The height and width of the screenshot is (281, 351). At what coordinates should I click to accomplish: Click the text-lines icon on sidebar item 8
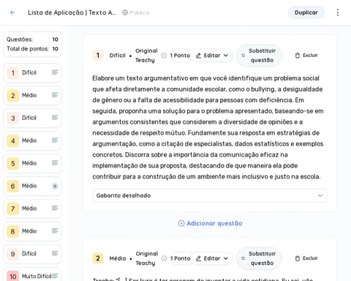click(x=55, y=231)
